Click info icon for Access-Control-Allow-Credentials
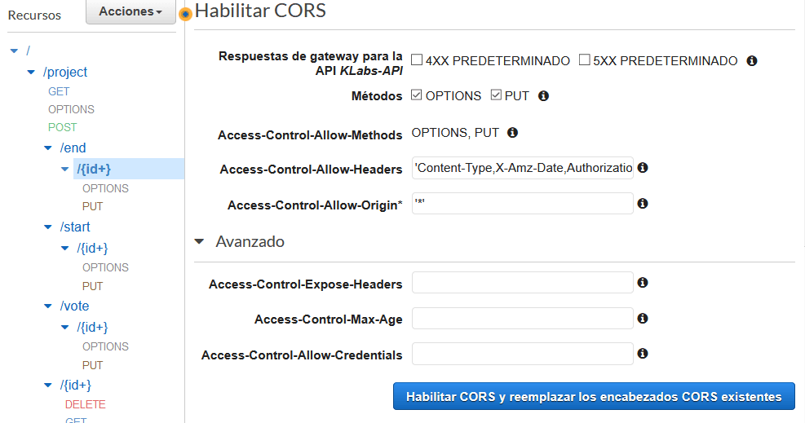Viewport: 805px width, 423px height. [x=643, y=354]
